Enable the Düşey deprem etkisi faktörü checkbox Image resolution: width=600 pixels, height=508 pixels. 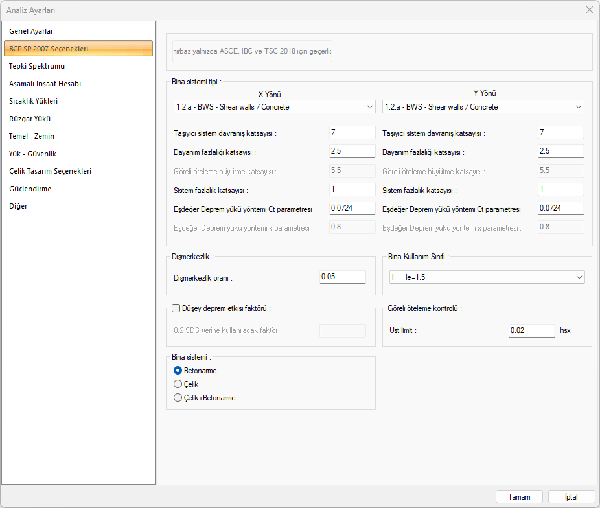[x=176, y=308]
